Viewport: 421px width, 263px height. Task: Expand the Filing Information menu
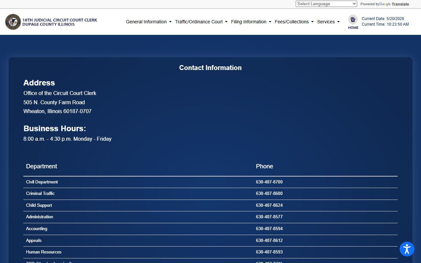point(251,22)
